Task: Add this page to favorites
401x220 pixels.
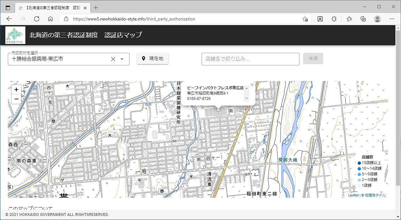Action: tap(305, 19)
